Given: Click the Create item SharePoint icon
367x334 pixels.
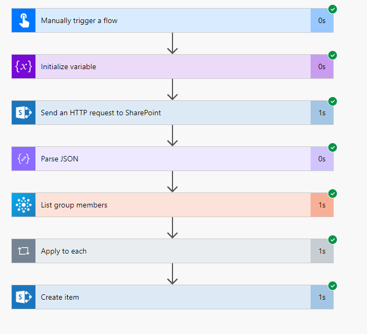Looking at the screenshot, I should click(24, 297).
